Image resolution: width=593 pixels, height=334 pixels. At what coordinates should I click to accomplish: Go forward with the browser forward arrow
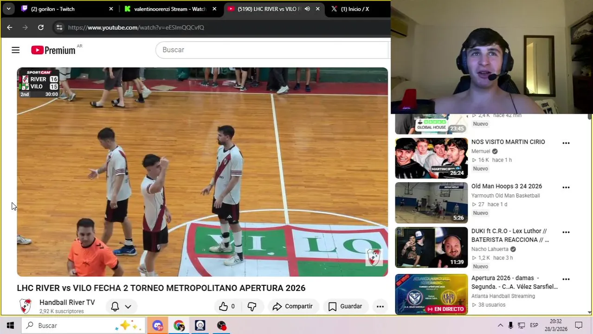25,27
